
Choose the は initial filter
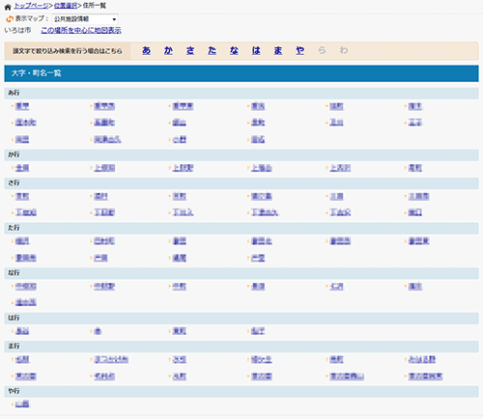(256, 50)
